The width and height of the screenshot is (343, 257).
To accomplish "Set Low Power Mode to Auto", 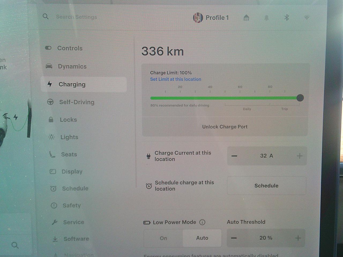I will pyautogui.click(x=202, y=238).
